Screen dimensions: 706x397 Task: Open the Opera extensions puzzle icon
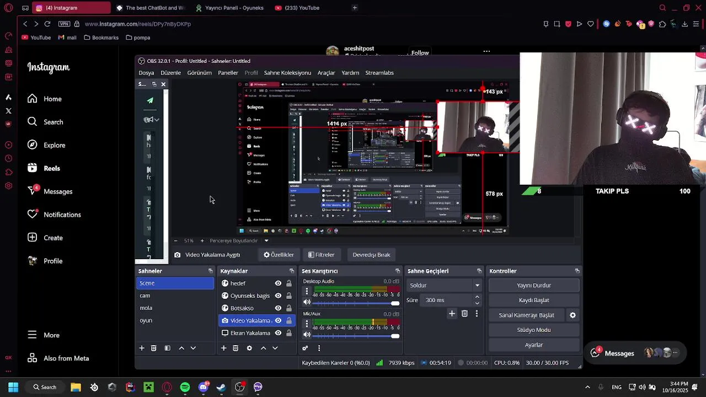[662, 24]
